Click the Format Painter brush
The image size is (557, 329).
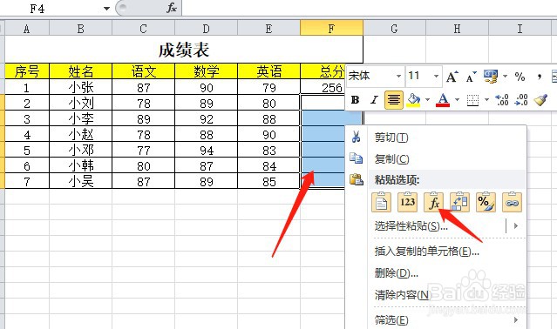540,100
